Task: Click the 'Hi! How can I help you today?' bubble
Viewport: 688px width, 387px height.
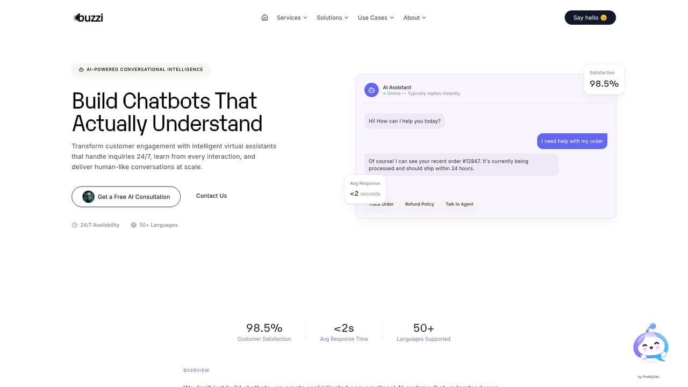Action: click(x=405, y=121)
